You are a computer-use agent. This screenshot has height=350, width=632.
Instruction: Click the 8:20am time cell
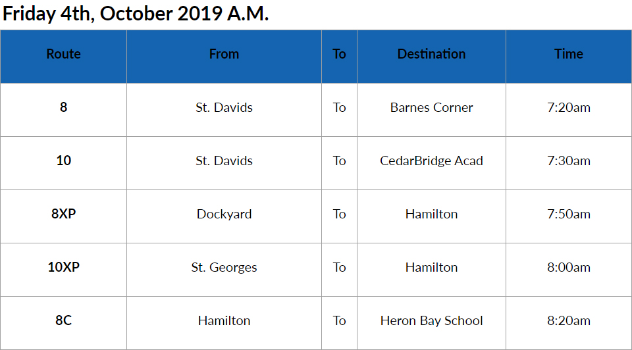point(568,320)
